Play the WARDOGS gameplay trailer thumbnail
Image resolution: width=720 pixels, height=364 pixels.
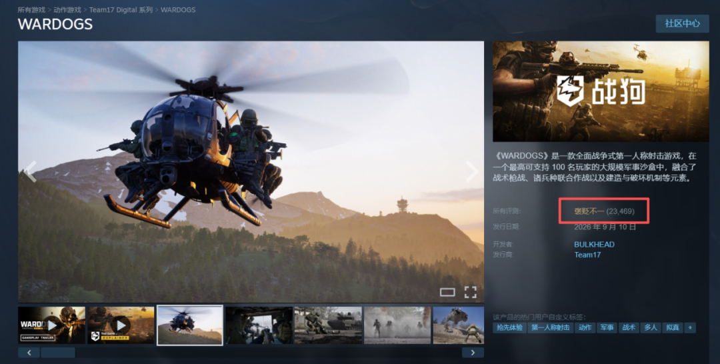coord(51,325)
